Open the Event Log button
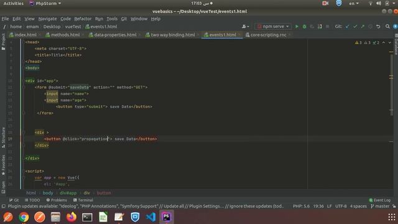 point(379,200)
